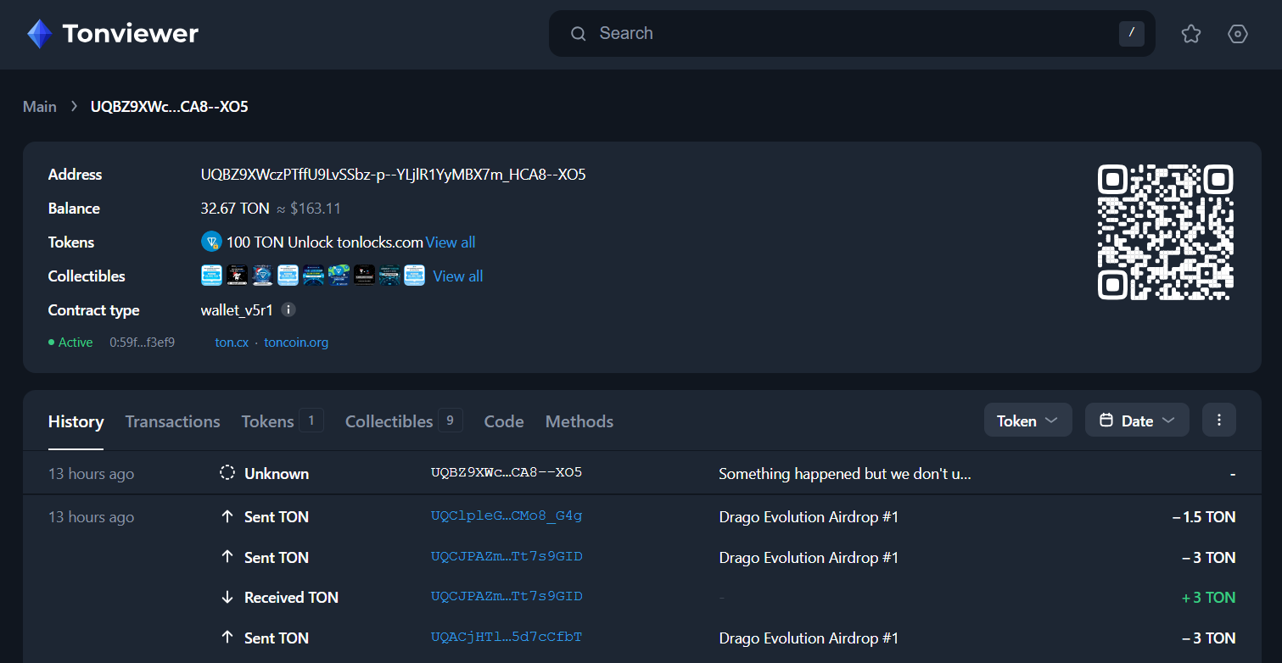Click the 'Something happened but we don't u...' text
This screenshot has width=1282, height=663.
[845, 474]
